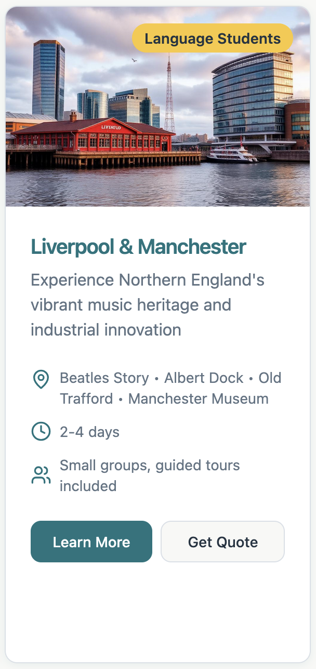Click the people group icon
316x669 pixels.
(41, 475)
